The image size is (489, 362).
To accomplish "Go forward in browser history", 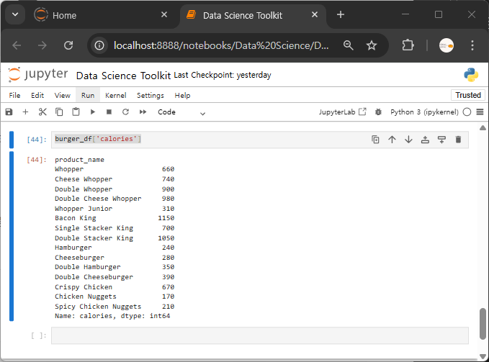I will point(42,45).
